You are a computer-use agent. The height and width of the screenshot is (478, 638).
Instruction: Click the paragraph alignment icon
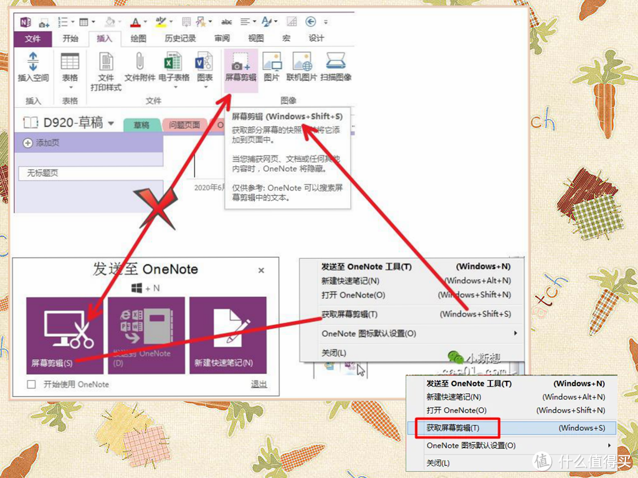click(245, 22)
